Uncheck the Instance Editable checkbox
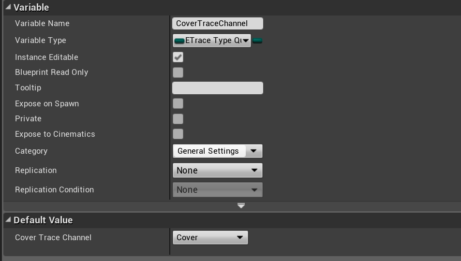This screenshot has width=461, height=261. (x=178, y=57)
